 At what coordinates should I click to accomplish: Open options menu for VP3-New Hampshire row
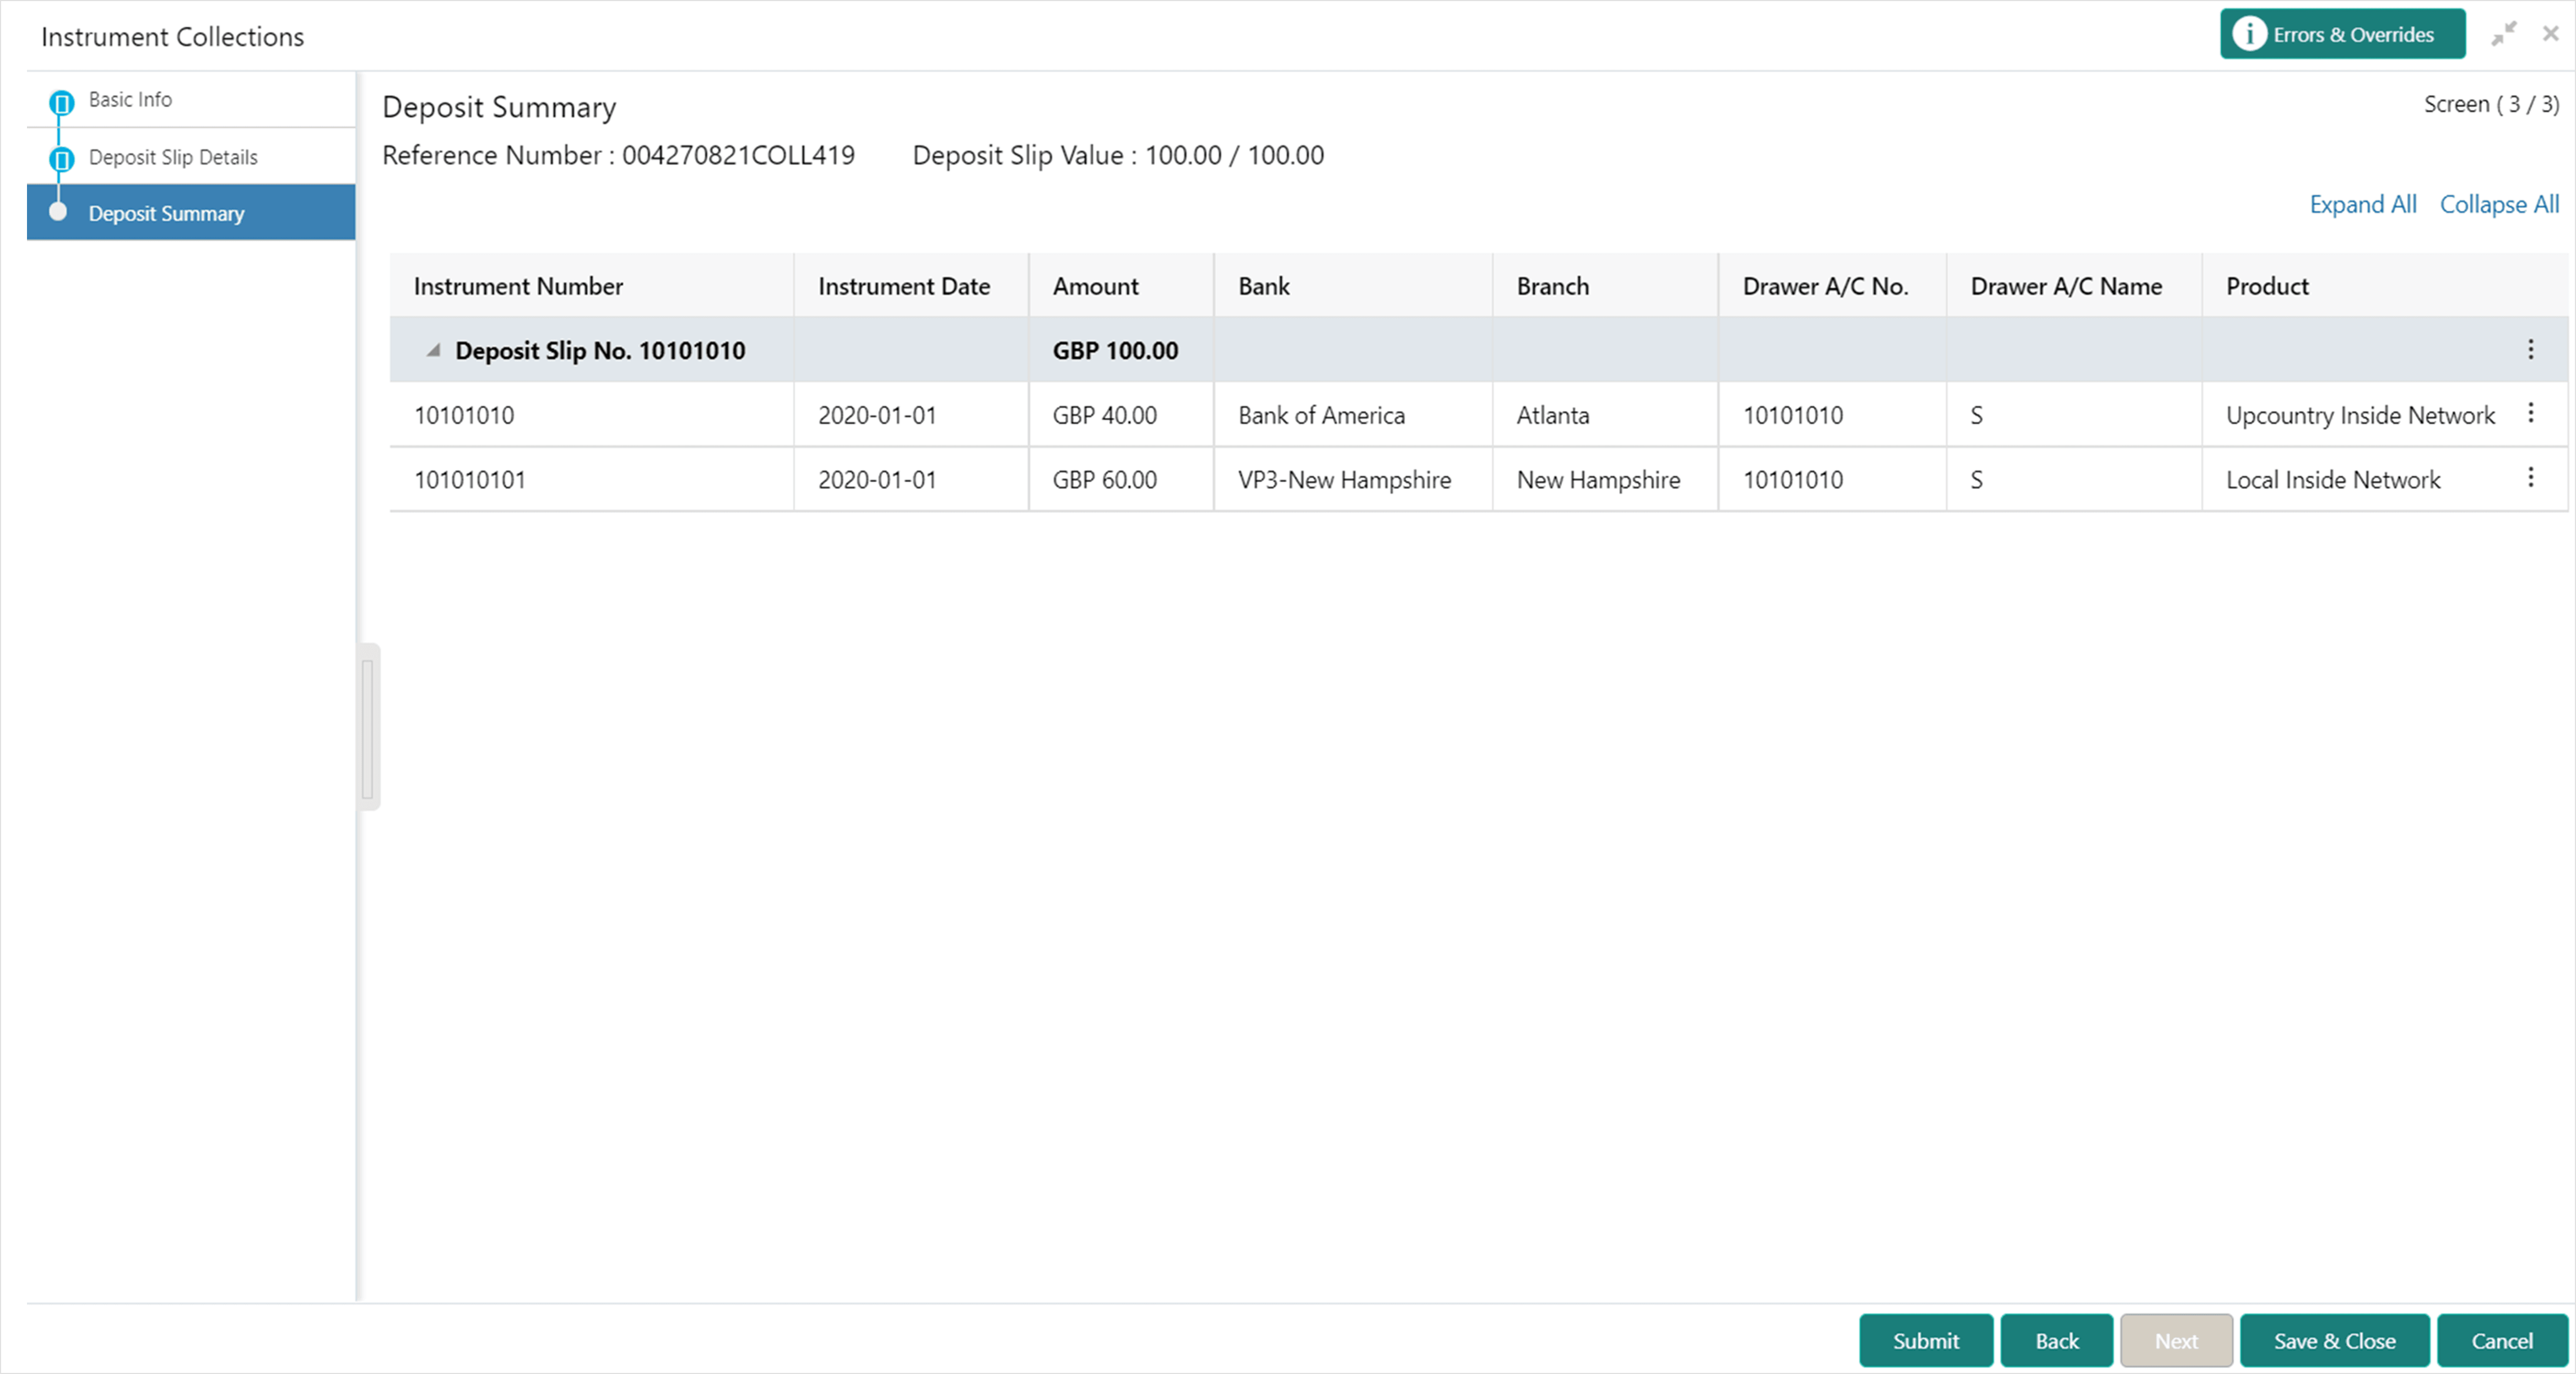tap(2530, 478)
